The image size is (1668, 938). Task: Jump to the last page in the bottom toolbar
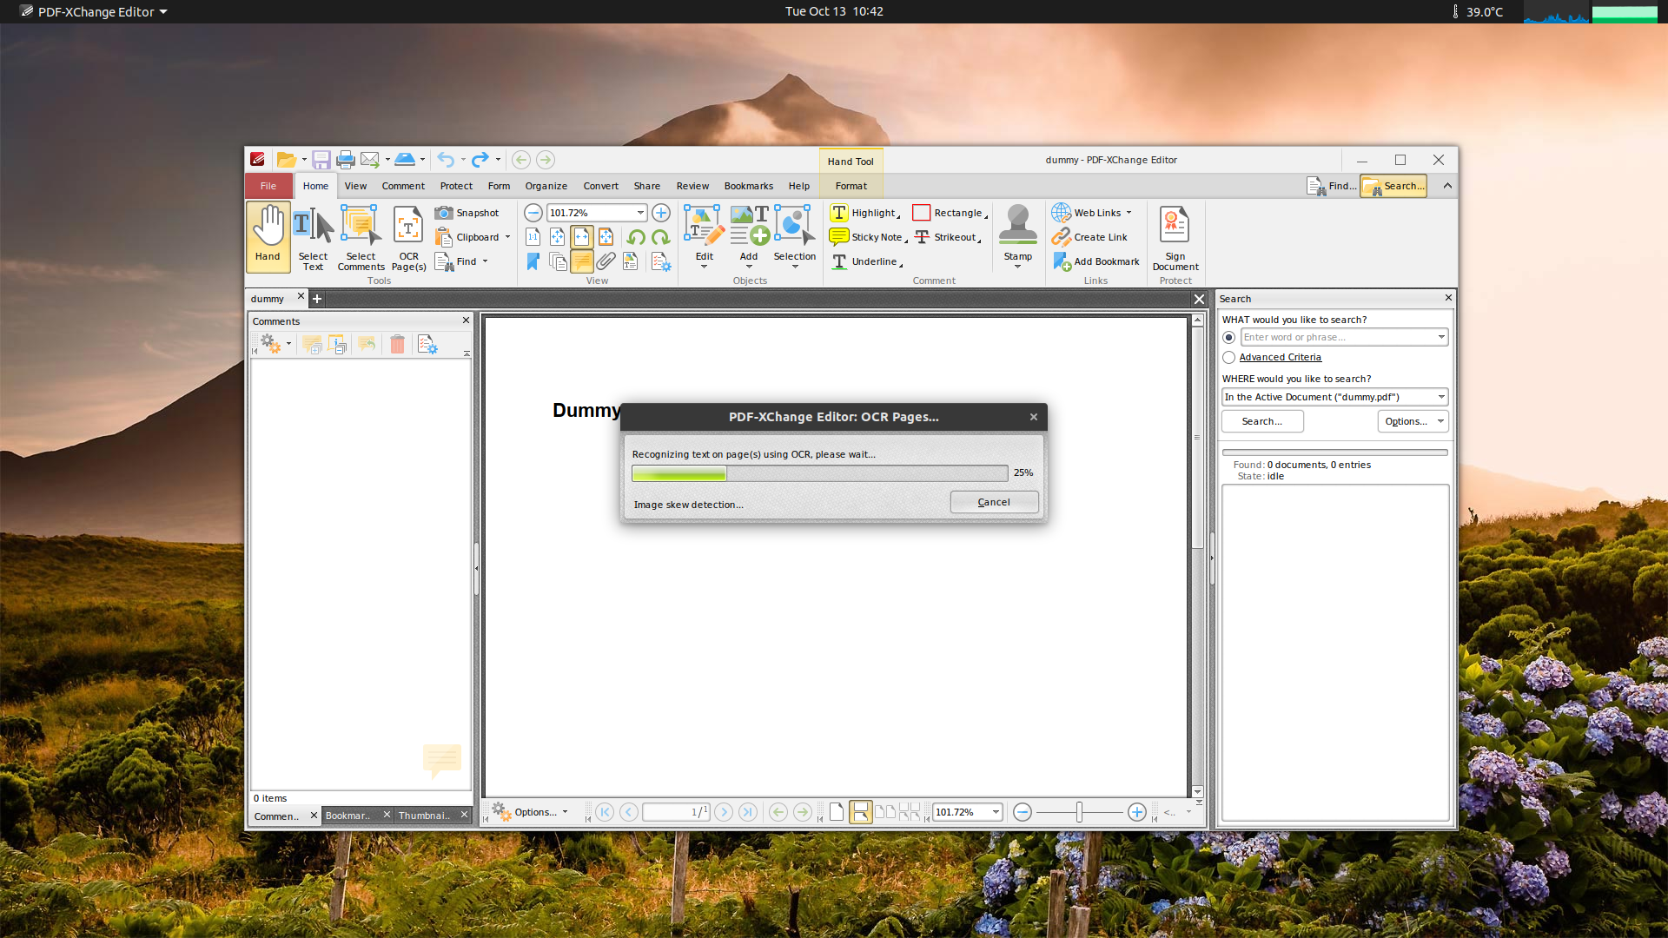click(747, 812)
